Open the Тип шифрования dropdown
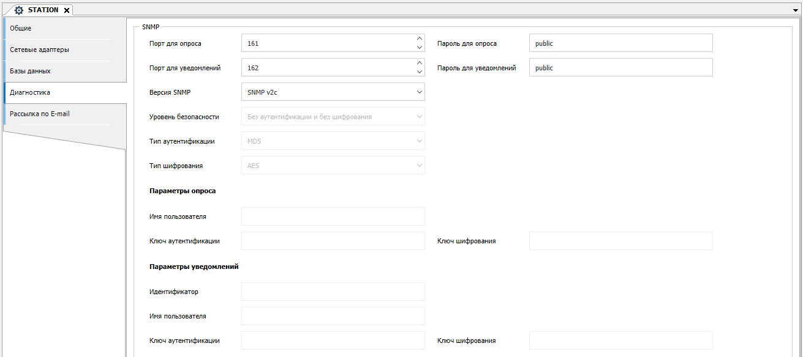 pos(420,165)
